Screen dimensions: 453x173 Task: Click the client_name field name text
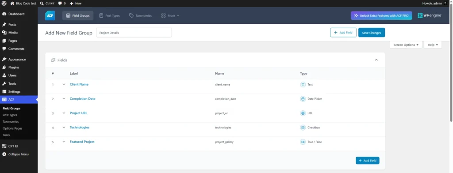[223, 84]
